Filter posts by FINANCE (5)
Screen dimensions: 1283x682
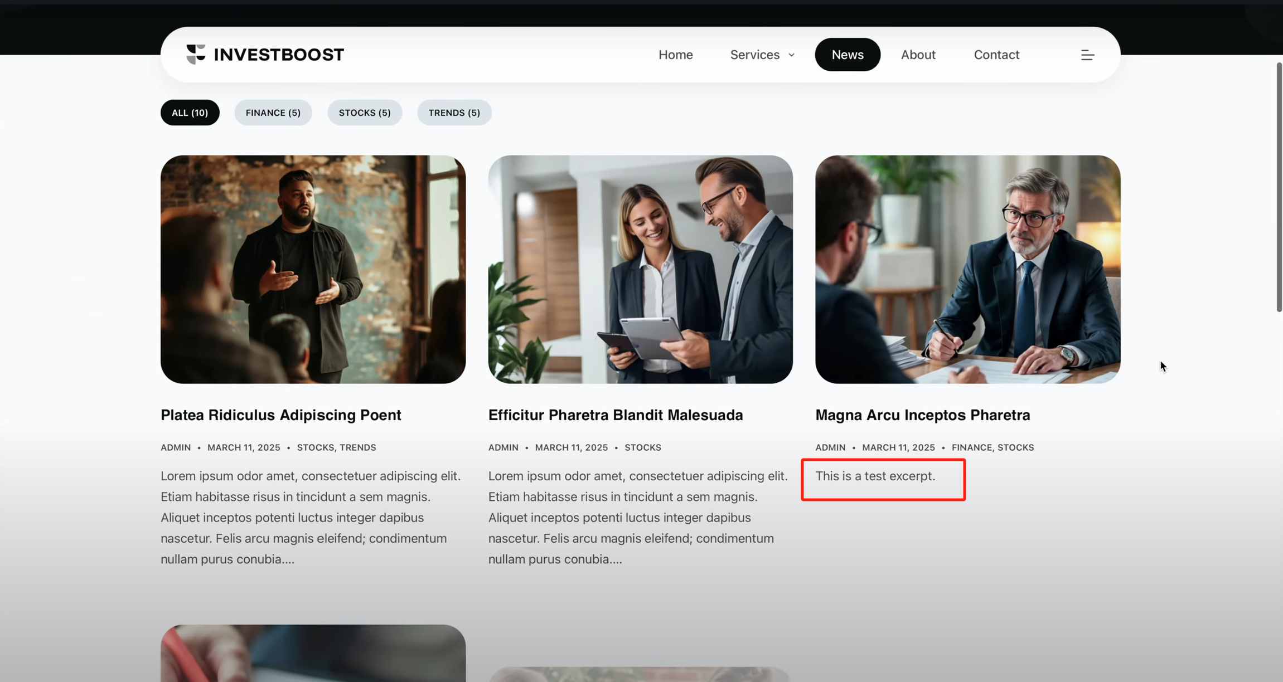pos(273,113)
